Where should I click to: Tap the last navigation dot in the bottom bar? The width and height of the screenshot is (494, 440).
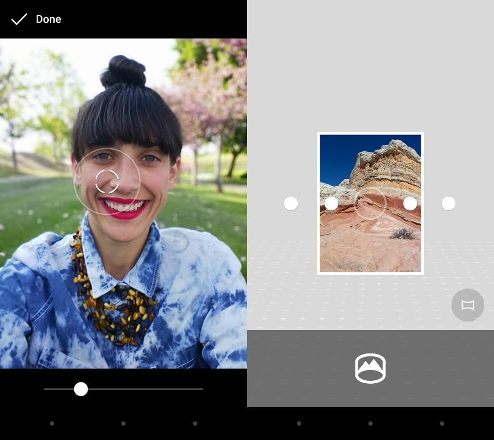[442, 423]
